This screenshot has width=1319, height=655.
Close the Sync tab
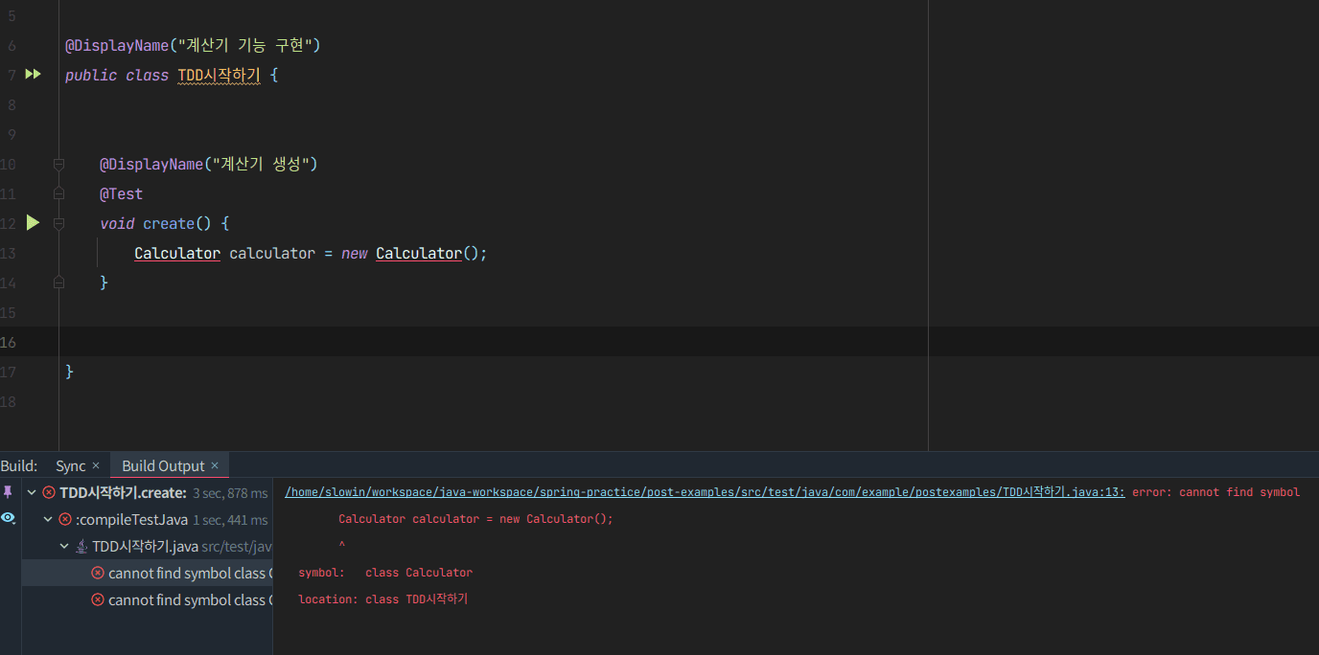(96, 466)
